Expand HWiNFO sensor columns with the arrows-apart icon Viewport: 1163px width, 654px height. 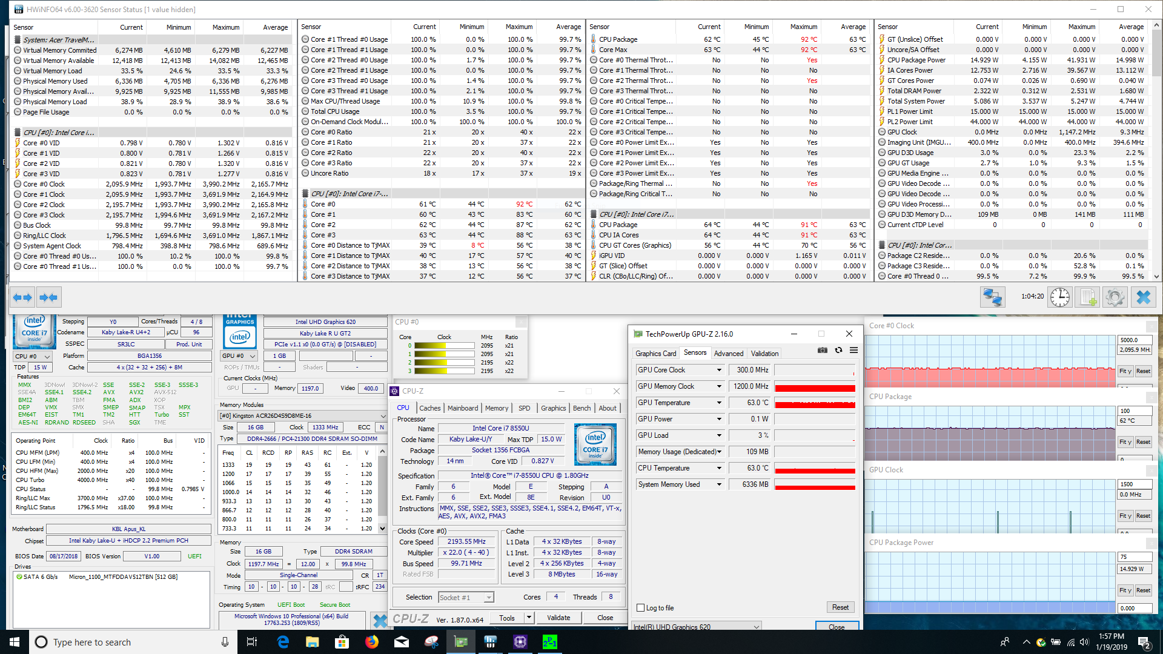tap(22, 297)
